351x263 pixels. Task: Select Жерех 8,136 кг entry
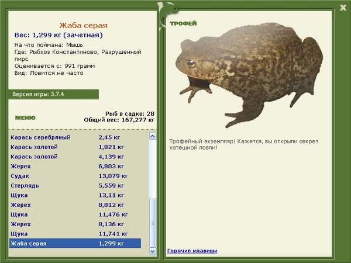(x=75, y=224)
